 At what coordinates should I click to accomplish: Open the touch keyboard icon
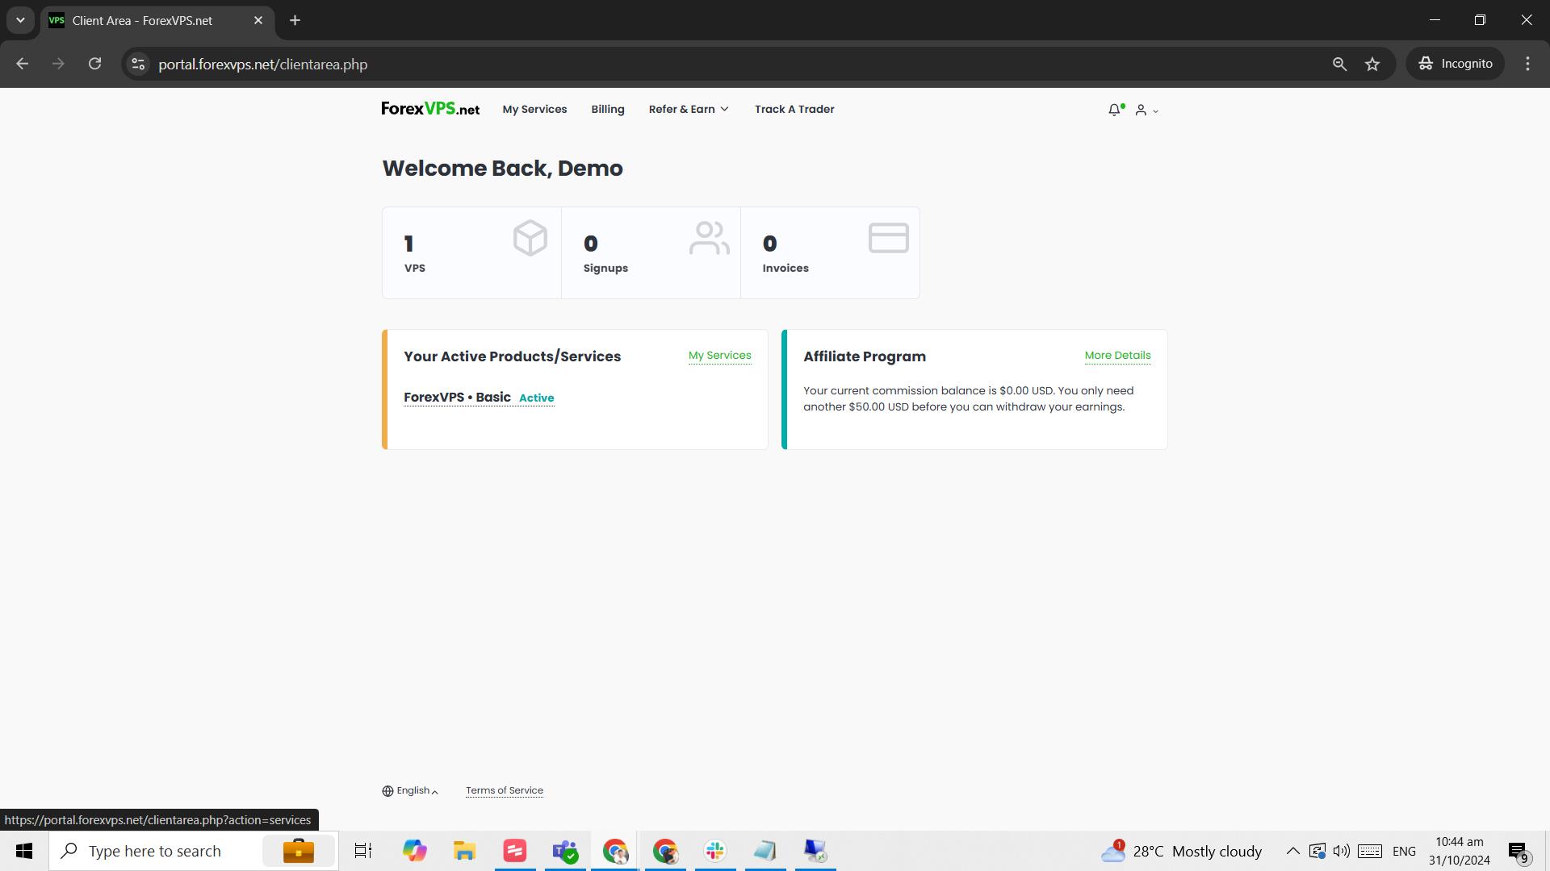tap(1370, 851)
